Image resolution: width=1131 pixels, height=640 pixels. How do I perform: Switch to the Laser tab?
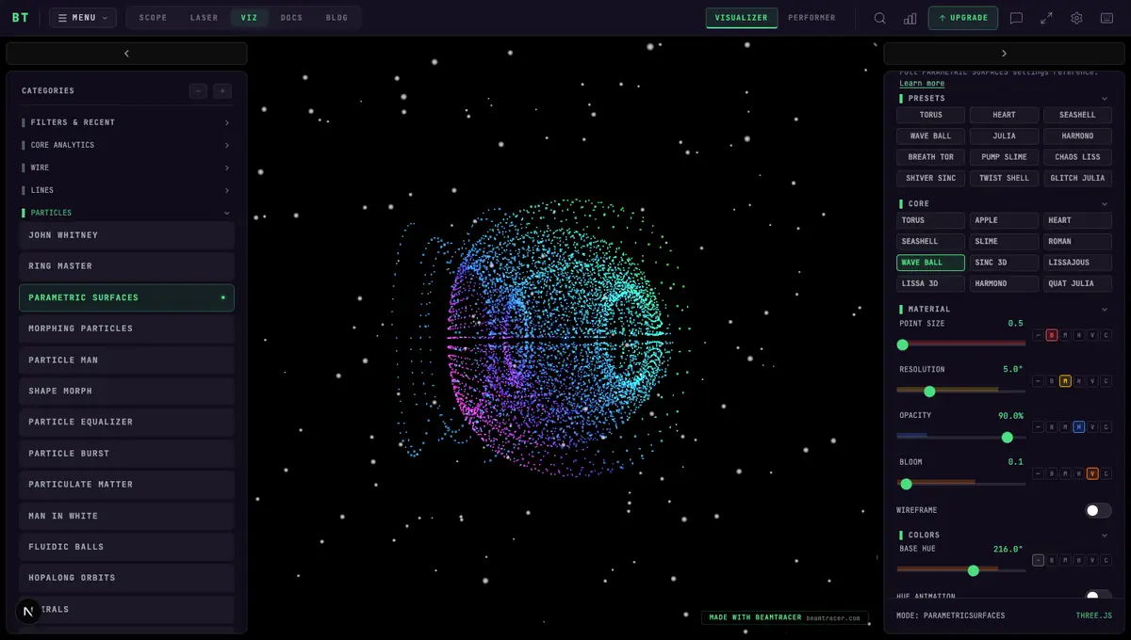click(x=204, y=18)
